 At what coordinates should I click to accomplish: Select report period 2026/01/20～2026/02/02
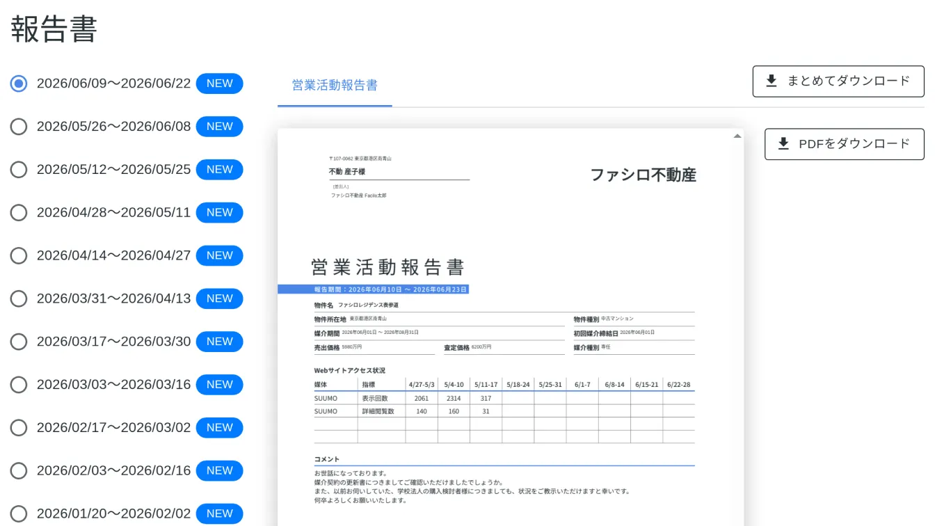coord(19,513)
